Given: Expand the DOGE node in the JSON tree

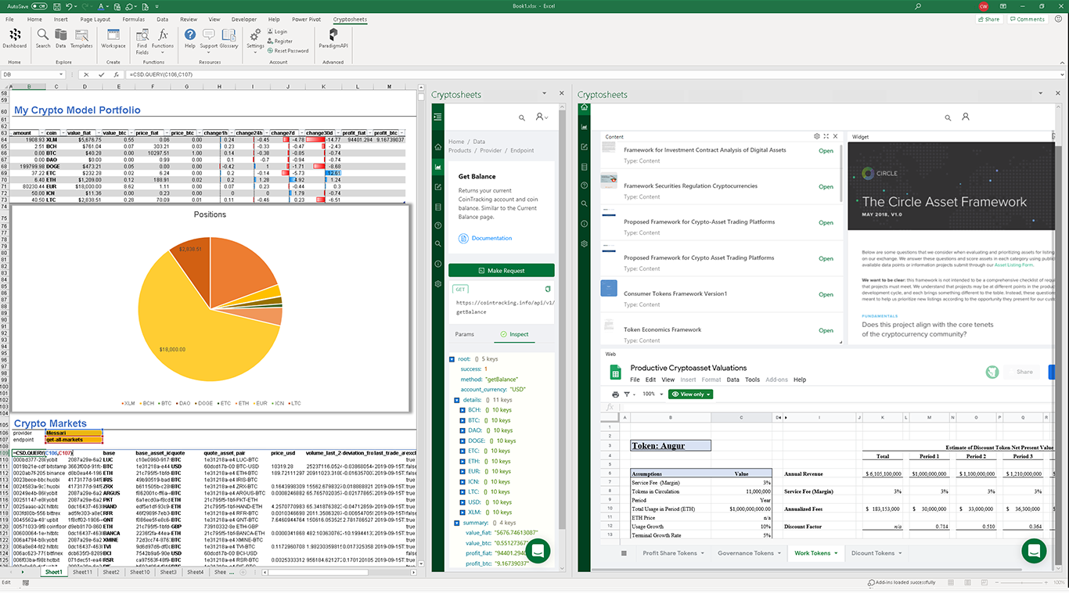Looking at the screenshot, I should point(463,441).
